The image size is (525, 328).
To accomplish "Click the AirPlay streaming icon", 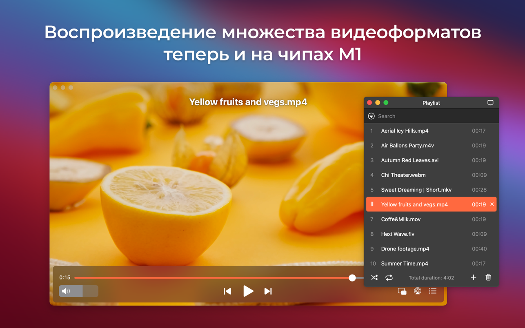I will (x=417, y=291).
